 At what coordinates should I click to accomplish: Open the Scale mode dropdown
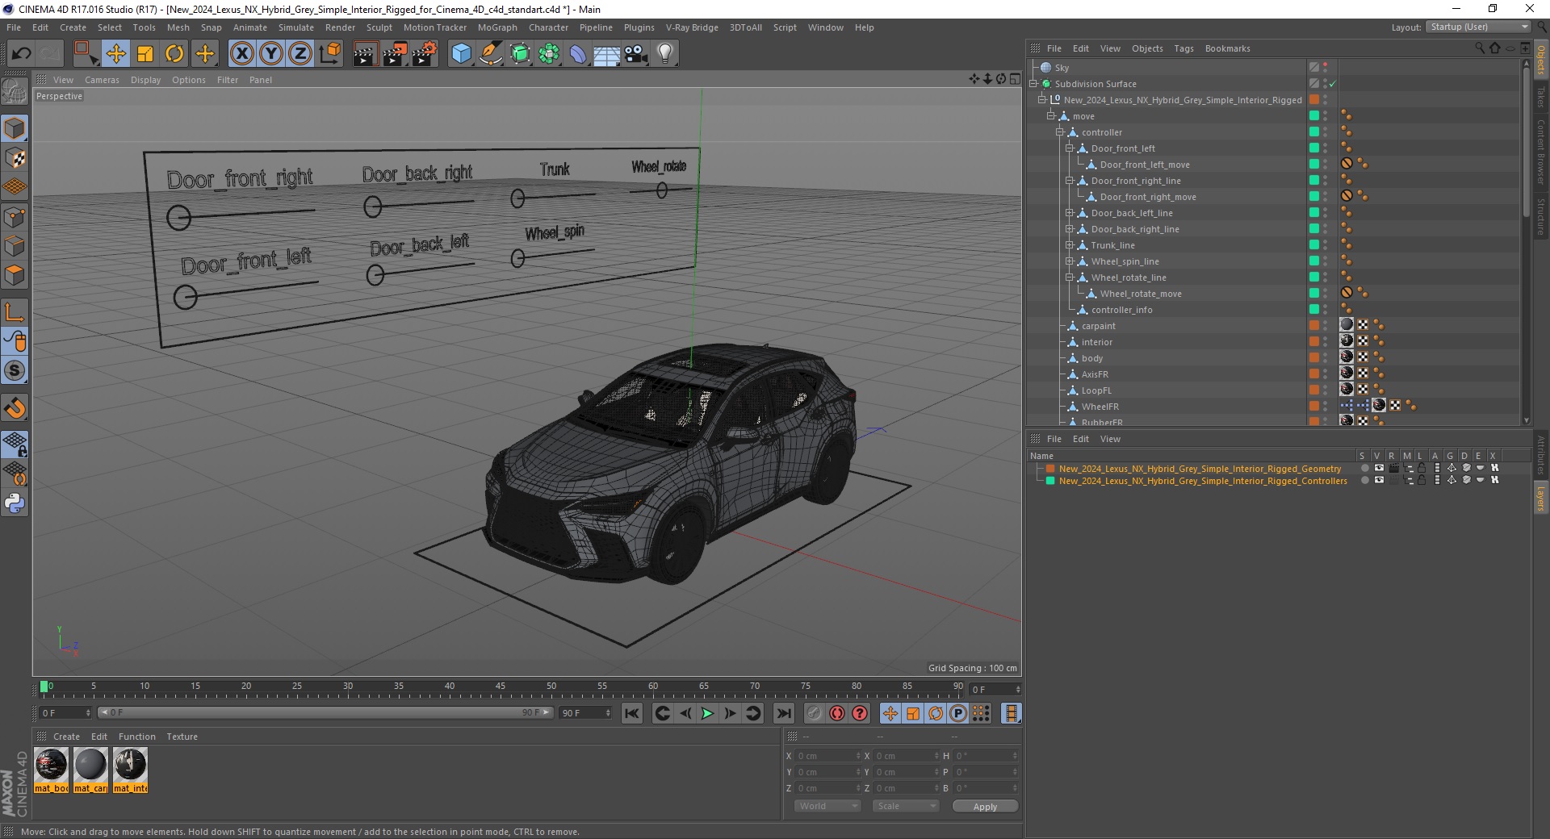(x=905, y=806)
